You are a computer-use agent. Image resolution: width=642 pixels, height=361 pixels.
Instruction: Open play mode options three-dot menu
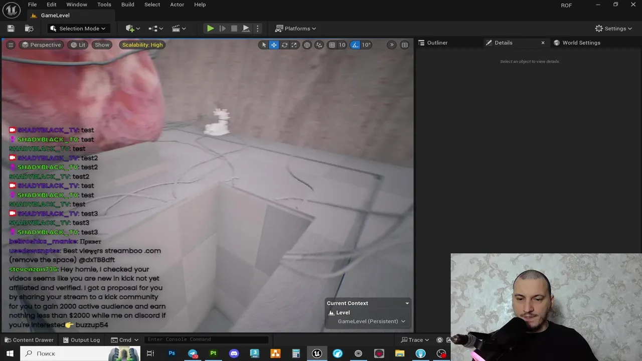[257, 29]
